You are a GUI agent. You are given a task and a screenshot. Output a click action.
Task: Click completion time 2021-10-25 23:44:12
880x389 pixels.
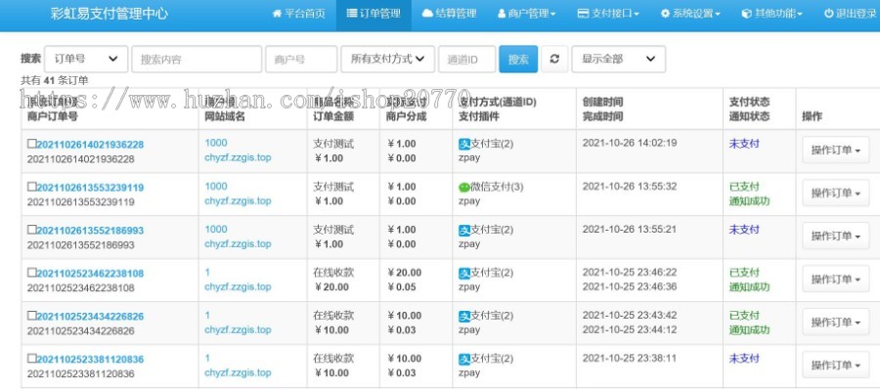click(x=629, y=329)
